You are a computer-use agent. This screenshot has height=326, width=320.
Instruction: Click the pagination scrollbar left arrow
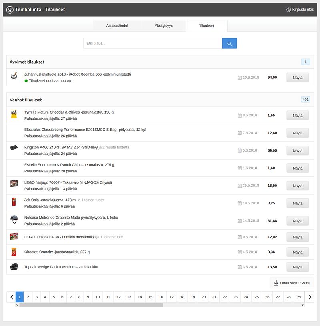click(17, 305)
